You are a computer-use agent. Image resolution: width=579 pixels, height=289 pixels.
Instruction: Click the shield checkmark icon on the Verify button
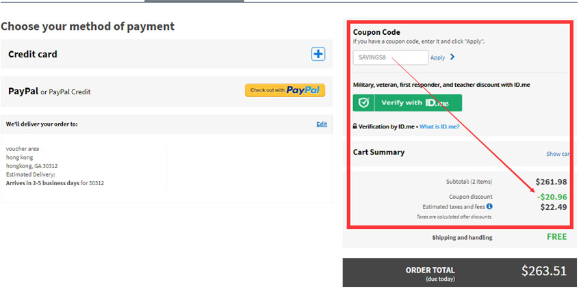tap(364, 103)
